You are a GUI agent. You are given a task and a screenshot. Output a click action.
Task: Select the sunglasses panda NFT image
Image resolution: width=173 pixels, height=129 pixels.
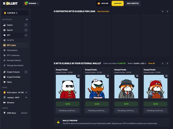pyautogui.click(x=68, y=87)
